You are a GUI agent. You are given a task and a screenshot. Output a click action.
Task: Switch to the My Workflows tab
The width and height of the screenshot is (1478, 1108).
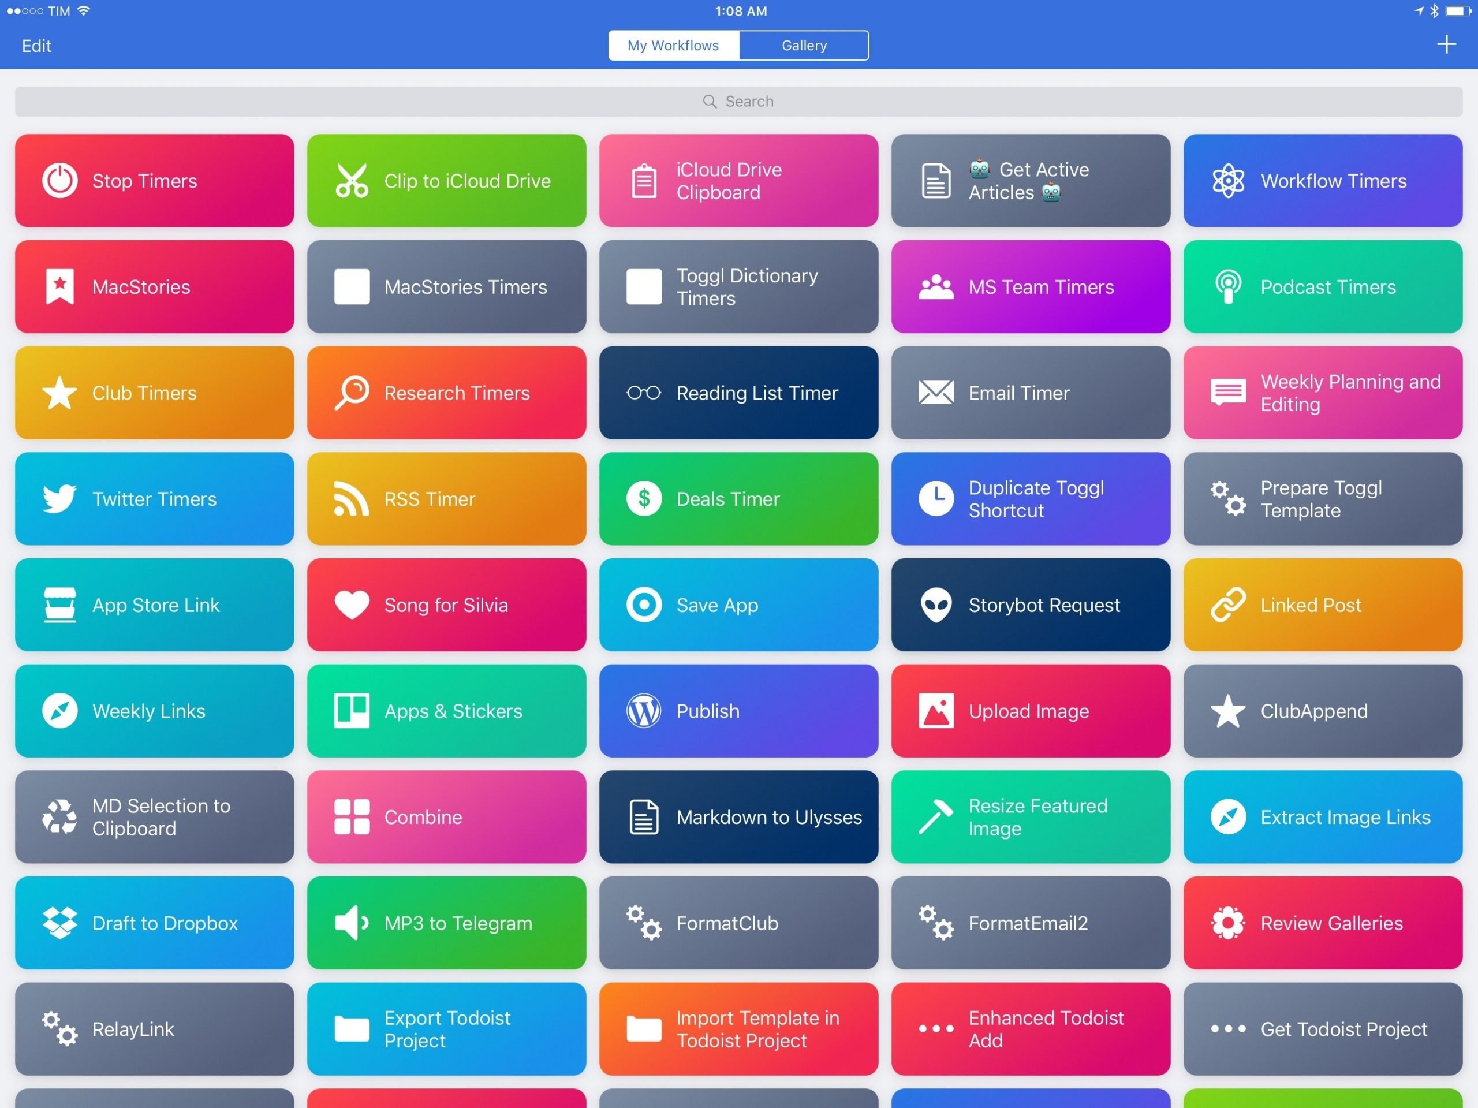pyautogui.click(x=673, y=46)
